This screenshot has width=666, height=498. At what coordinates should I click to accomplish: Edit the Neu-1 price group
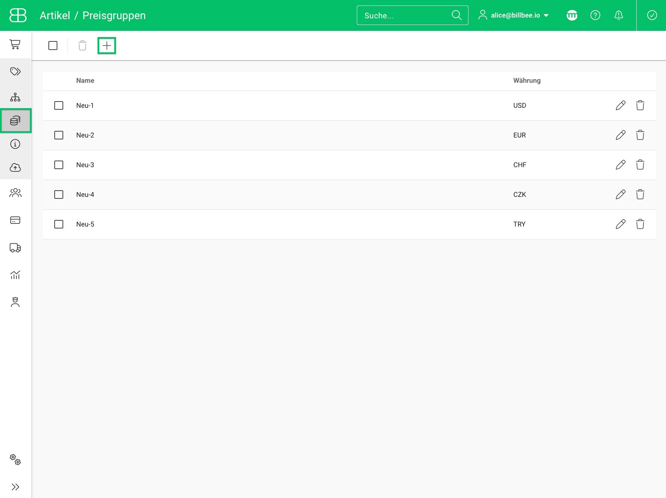(621, 105)
